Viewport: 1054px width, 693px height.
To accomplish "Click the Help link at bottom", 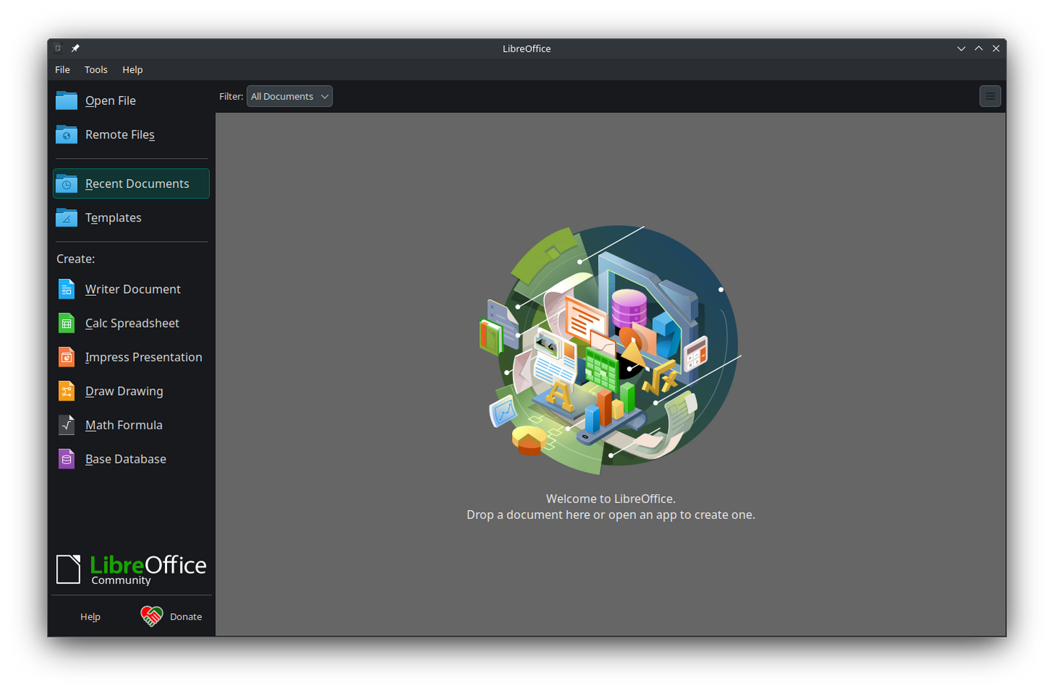I will 90,616.
